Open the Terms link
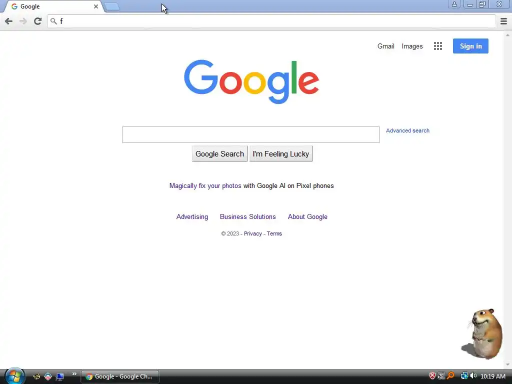 [274, 234]
